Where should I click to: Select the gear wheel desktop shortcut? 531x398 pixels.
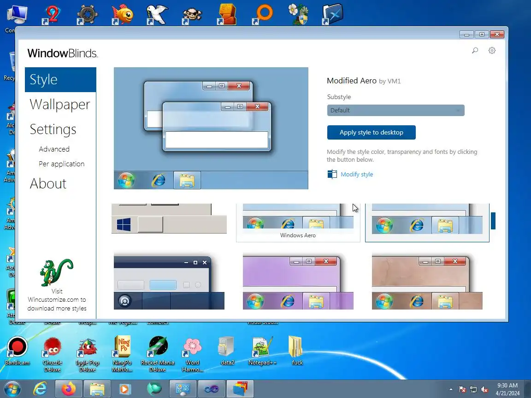87,15
